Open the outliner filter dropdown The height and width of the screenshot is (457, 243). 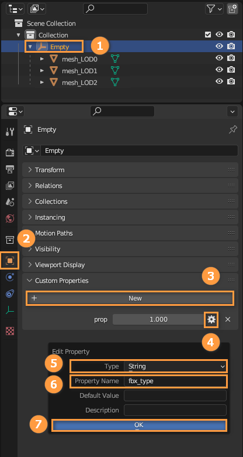214,9
